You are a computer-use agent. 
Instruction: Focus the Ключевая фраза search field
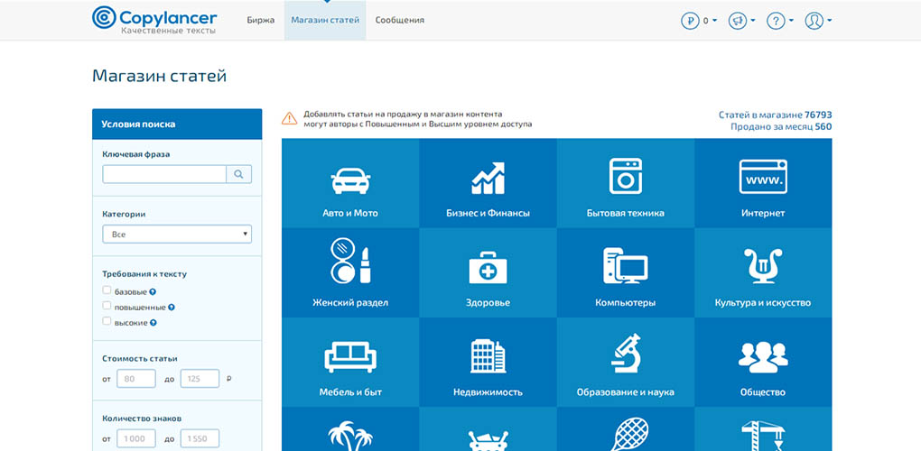(x=164, y=174)
